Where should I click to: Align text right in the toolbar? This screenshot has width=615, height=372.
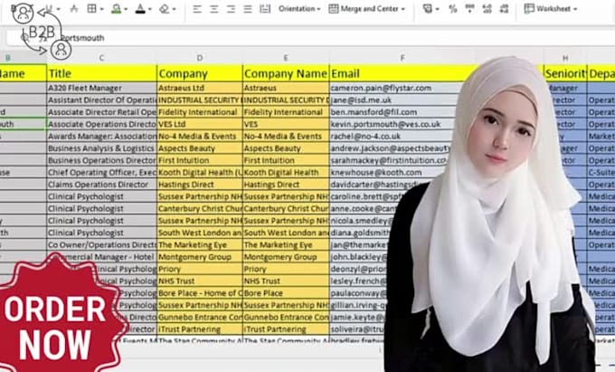231,9
